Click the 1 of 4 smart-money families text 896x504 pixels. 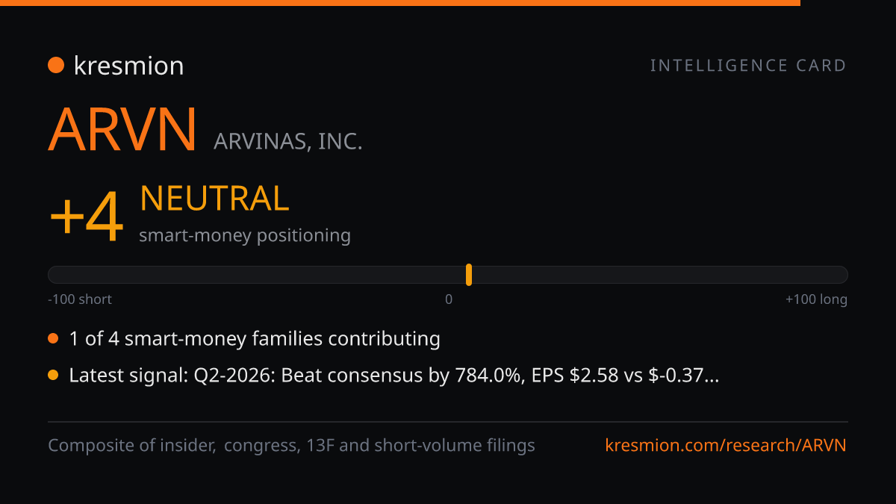255,339
